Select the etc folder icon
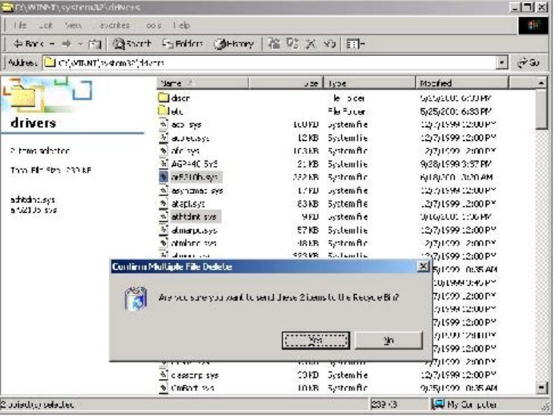Viewport: 554px width, 416px height. pyautogui.click(x=163, y=111)
